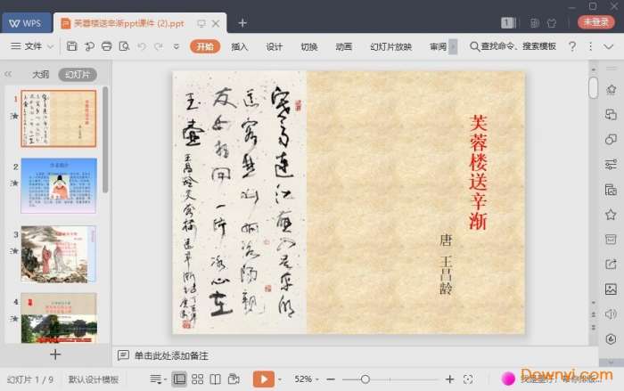Click the animation star beside slide 1
624x391 pixels.
tap(14, 116)
